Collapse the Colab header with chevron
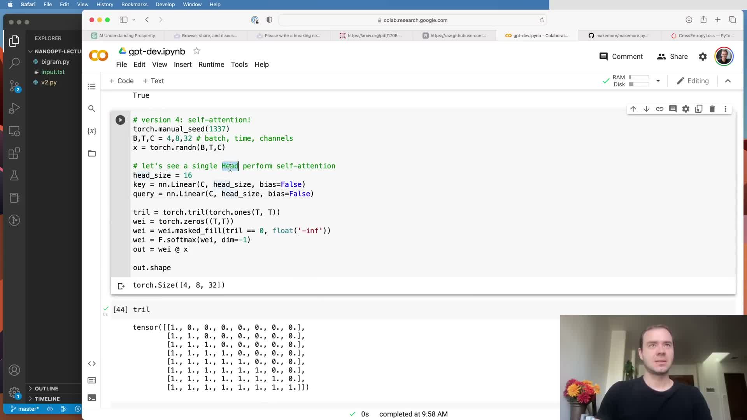Image resolution: width=747 pixels, height=420 pixels. point(728,81)
